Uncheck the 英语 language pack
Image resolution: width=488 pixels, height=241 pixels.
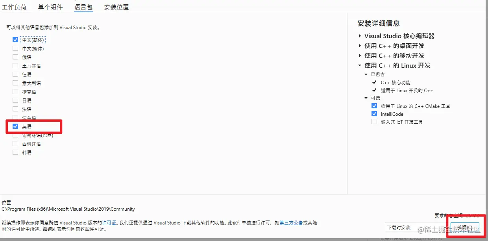pos(15,126)
